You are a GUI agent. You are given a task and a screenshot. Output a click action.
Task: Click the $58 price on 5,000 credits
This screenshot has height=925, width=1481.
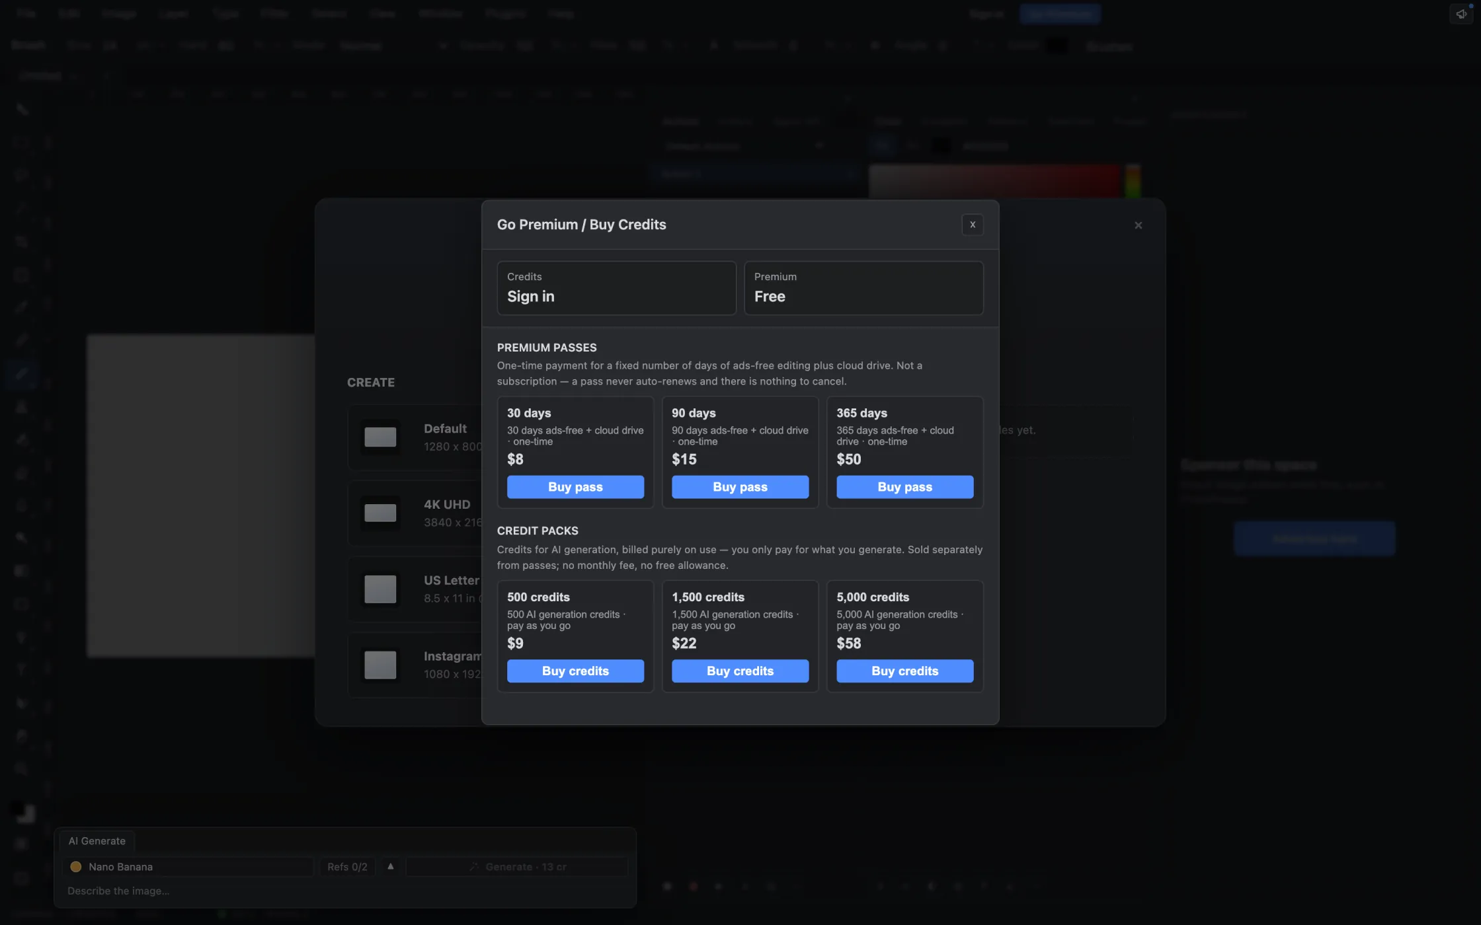pyautogui.click(x=849, y=643)
